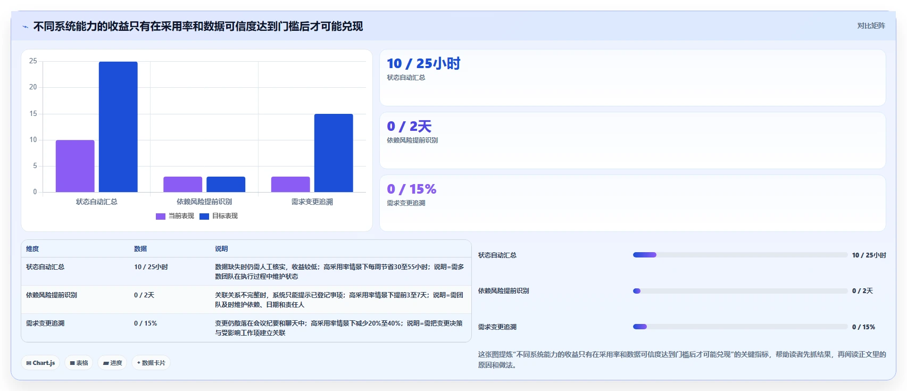Open the 0 / 2天 data card
907x391 pixels.
[x=633, y=140]
